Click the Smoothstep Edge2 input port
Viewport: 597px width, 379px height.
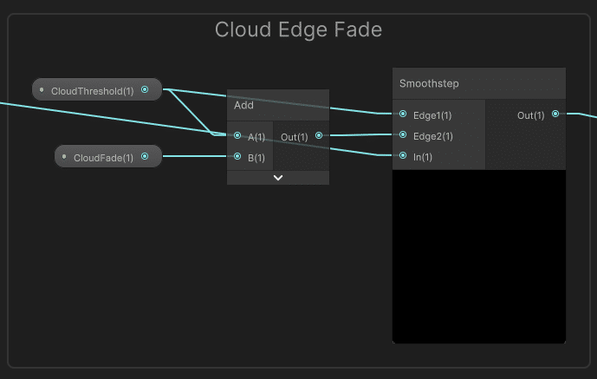tap(403, 135)
